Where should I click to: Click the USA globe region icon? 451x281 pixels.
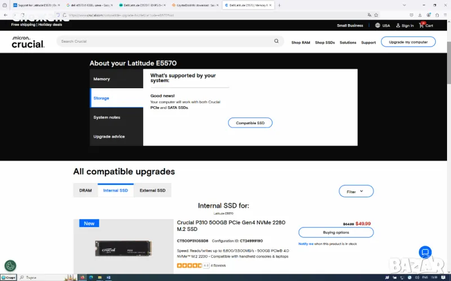[378, 25]
